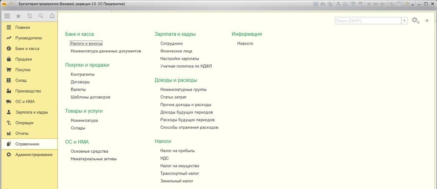
Task: Click in the Поиск (Ctrl+F) search field
Action: pyautogui.click(x=368, y=20)
